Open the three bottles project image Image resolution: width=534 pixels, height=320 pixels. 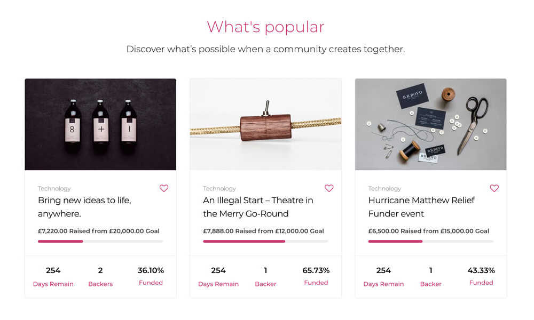pos(100,124)
